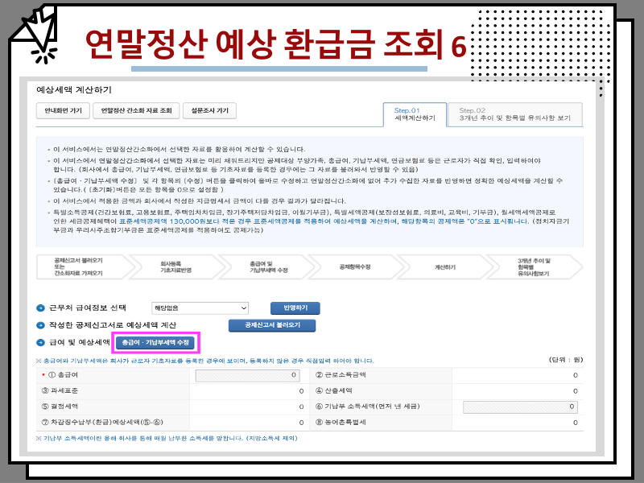Click 공제신고서 불러오기 button
This screenshot has width=644, height=483.
(272, 325)
